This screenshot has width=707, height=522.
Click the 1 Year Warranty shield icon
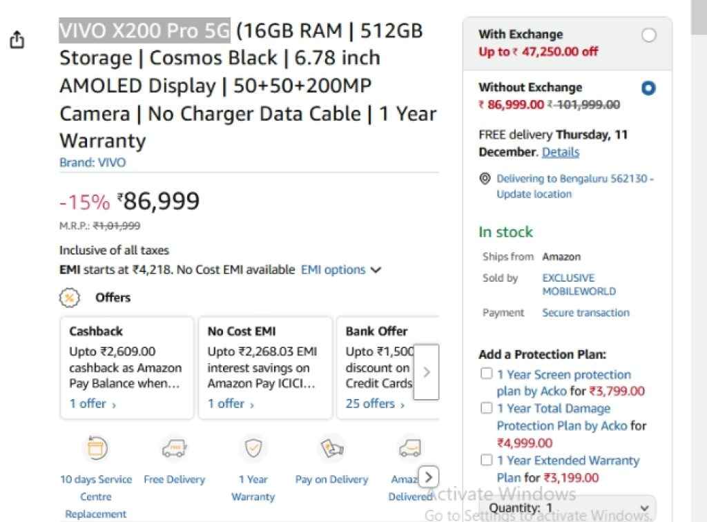tap(253, 449)
